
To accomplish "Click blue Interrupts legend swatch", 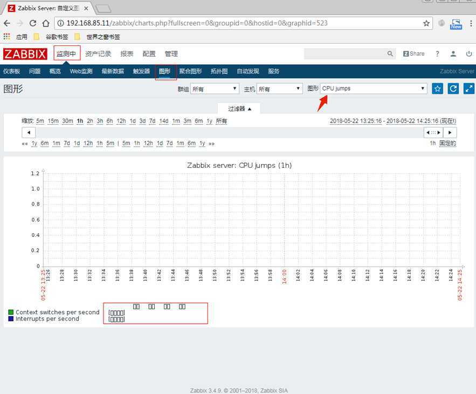I will tap(11, 318).
